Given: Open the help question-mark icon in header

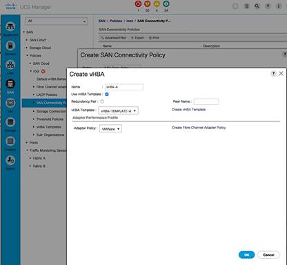Looking at the screenshot, I should tap(268, 6).
